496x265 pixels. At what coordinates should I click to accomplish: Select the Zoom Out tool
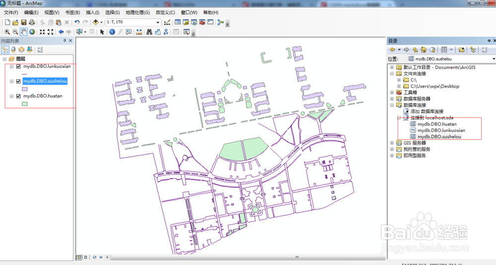[x=15, y=32]
